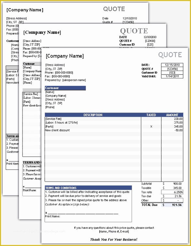The image size is (191, 246).
Task: Select [Company Name] heading on middle quote sheet
Action: 42,32
